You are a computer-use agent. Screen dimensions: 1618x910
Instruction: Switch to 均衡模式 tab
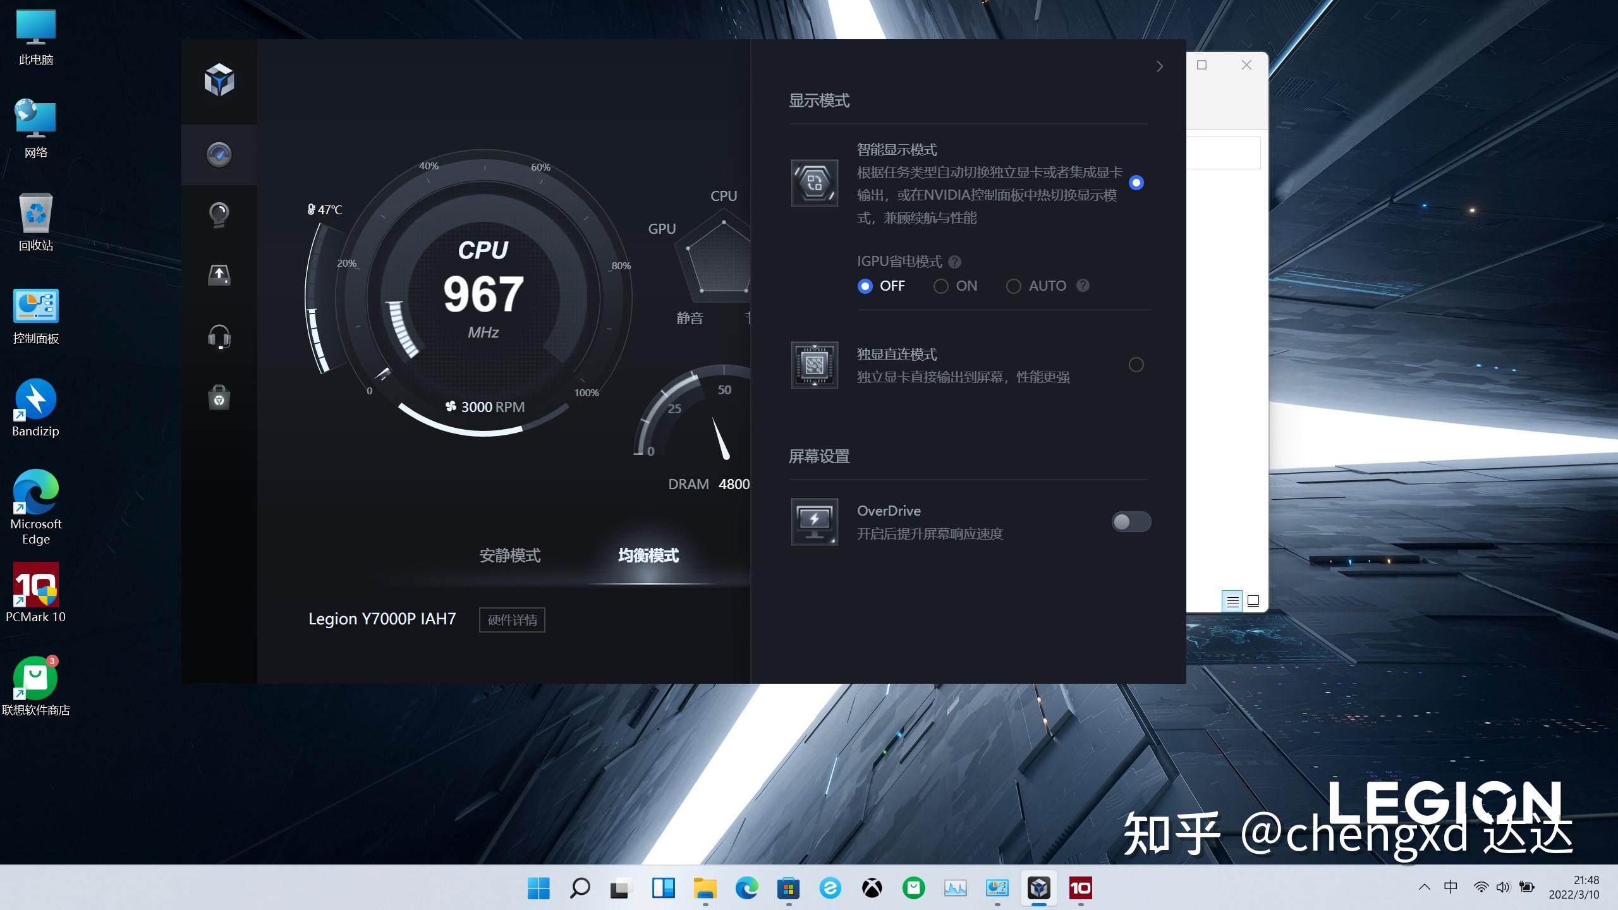[x=648, y=555]
